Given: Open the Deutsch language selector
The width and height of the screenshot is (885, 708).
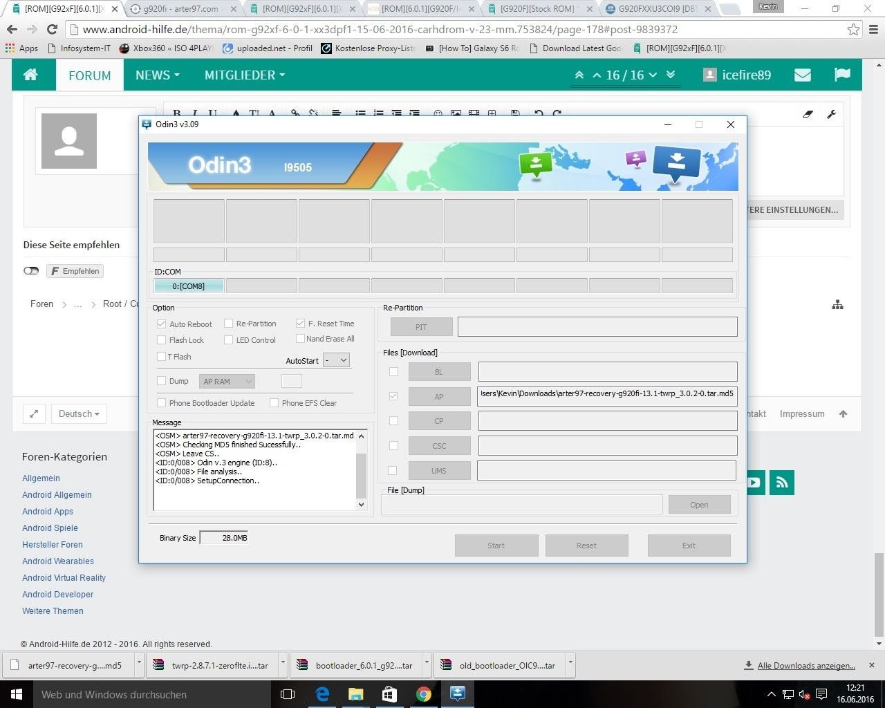Looking at the screenshot, I should (79, 413).
